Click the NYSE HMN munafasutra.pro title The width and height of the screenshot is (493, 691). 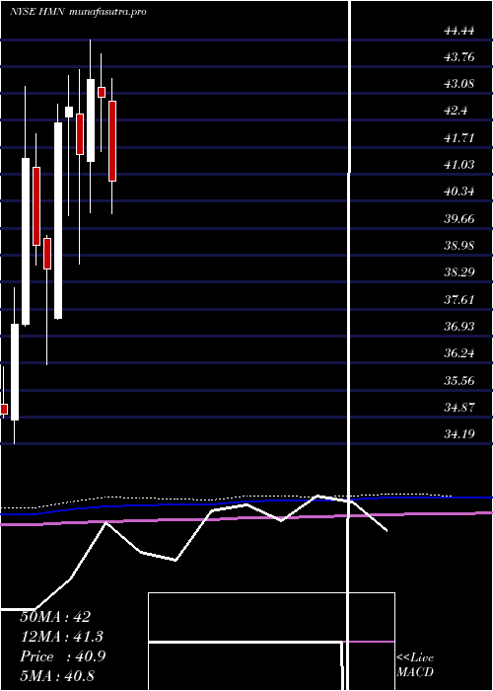[x=78, y=12]
